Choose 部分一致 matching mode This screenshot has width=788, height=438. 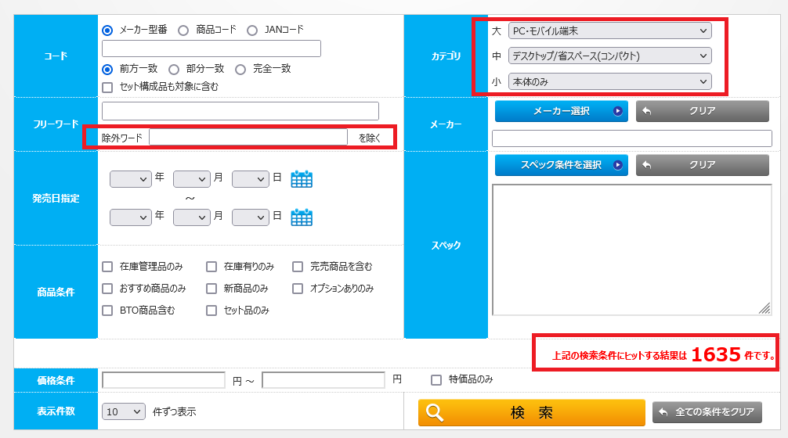174,69
